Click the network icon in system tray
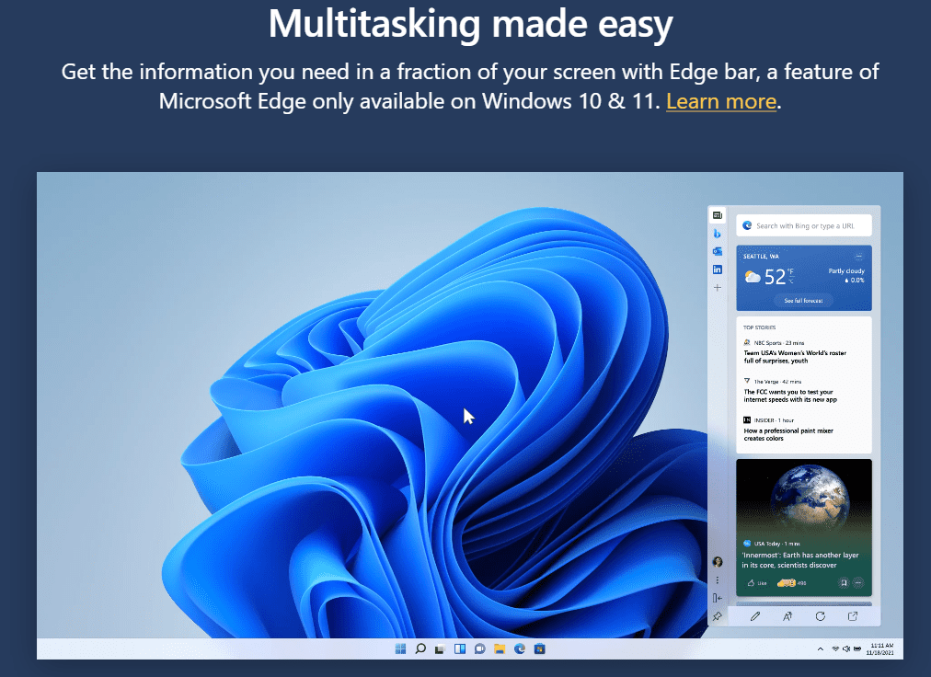 point(835,649)
